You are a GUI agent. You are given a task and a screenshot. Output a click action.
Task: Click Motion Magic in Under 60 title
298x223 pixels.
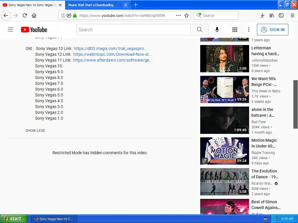[264, 143]
